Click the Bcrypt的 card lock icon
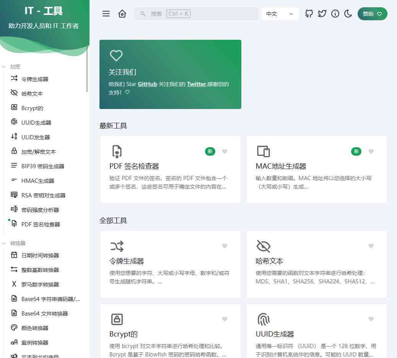 point(117,319)
